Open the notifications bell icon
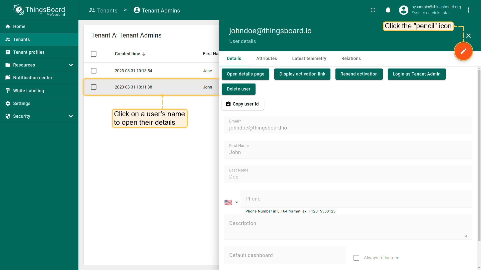Screen dimensions: 481x270 pos(388,10)
